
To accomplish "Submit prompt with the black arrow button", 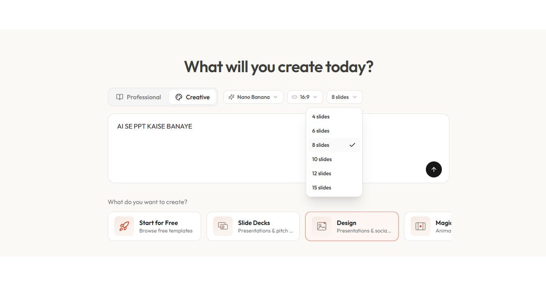I will [x=434, y=169].
